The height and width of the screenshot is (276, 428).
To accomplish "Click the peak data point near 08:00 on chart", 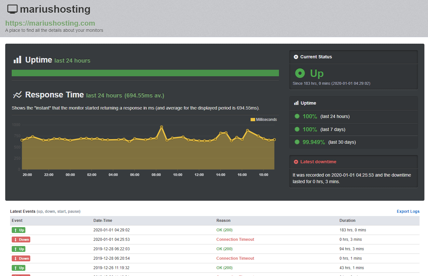I will pos(161,127).
